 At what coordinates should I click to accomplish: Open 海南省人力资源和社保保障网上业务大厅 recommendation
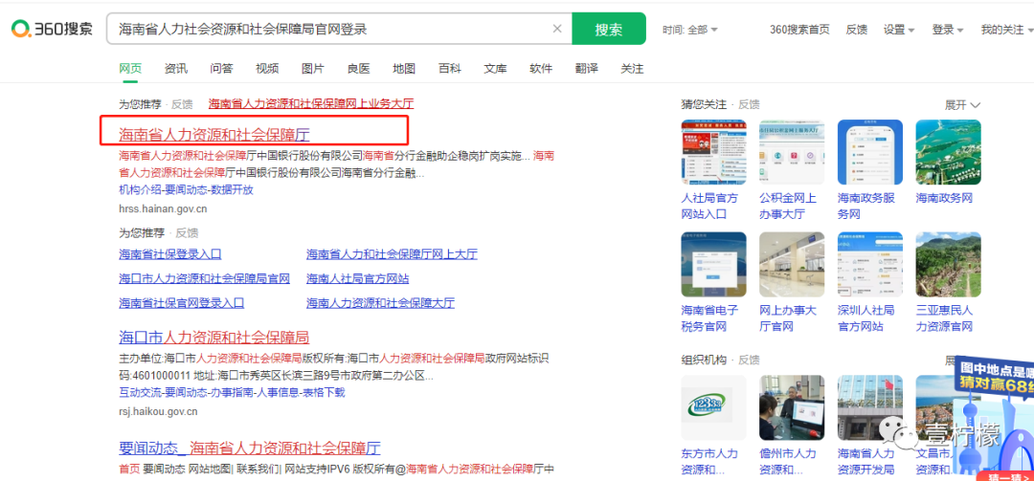[x=311, y=103]
